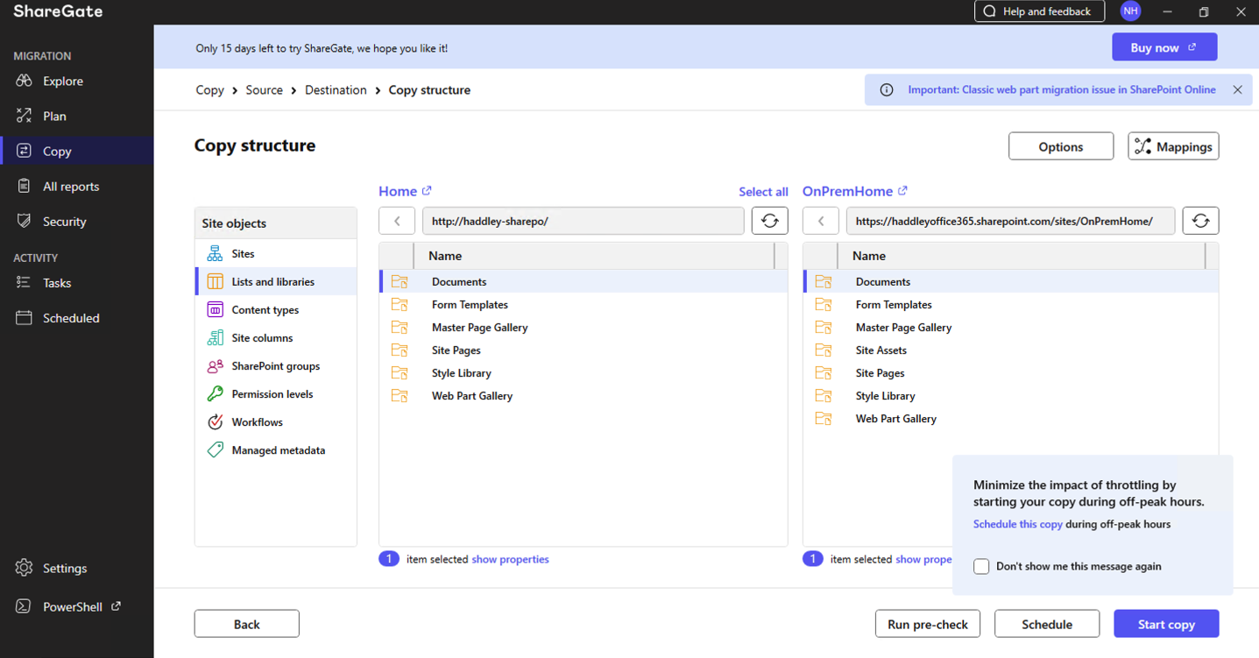
Task: Go to Copy breadcrumb step
Action: (210, 90)
